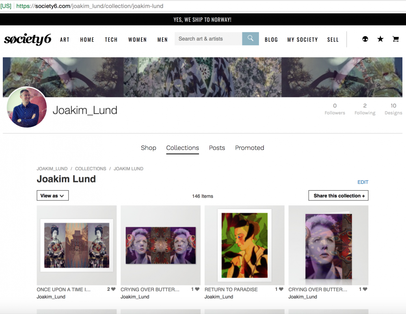Select the Collections tab
Screen dimensions: 406x314
coord(183,148)
